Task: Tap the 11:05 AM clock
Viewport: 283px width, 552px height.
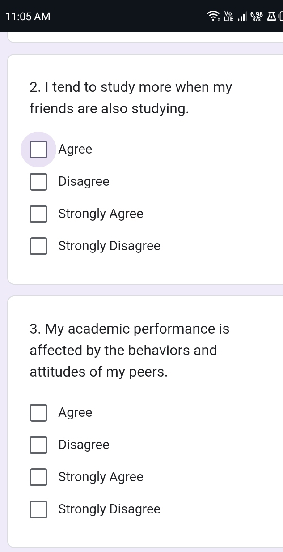Action: click(28, 17)
